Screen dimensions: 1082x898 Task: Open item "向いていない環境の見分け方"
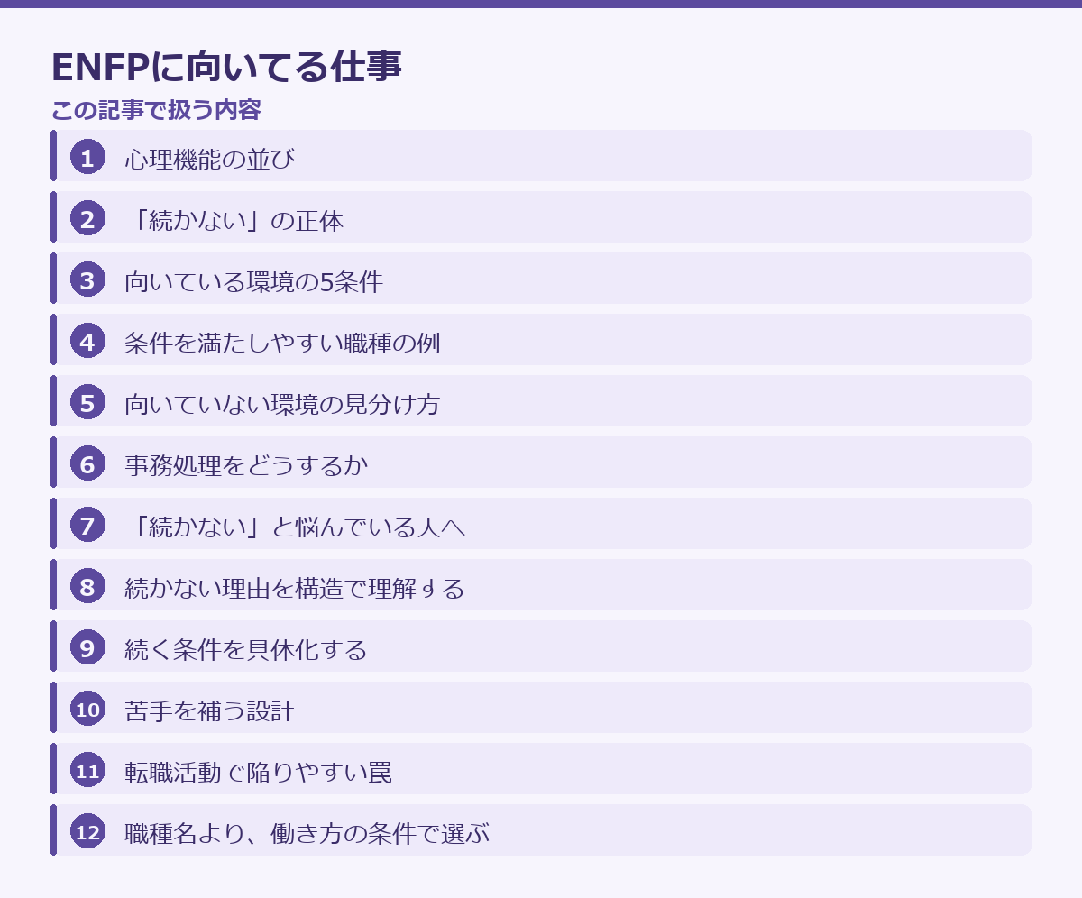point(541,401)
